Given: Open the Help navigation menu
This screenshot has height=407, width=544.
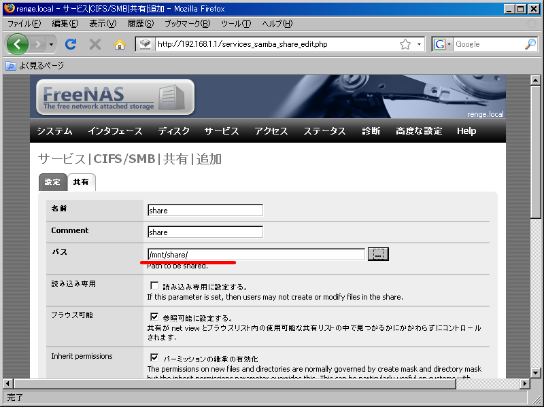Looking at the screenshot, I should [466, 131].
